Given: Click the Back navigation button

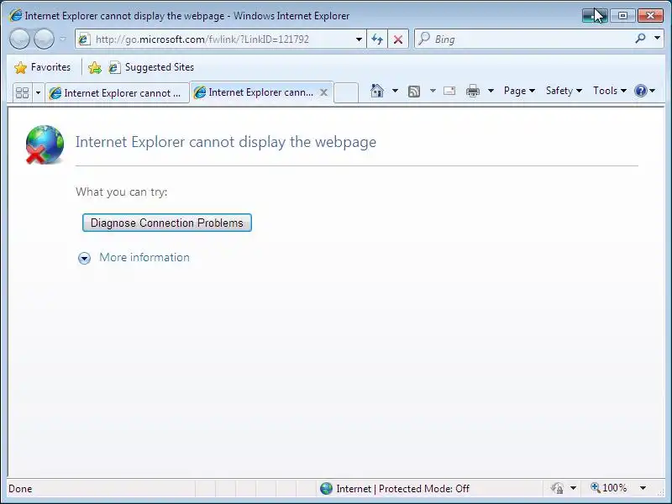Looking at the screenshot, I should click(19, 39).
